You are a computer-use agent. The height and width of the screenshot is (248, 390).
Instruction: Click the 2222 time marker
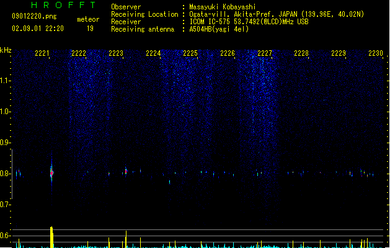click(x=79, y=53)
